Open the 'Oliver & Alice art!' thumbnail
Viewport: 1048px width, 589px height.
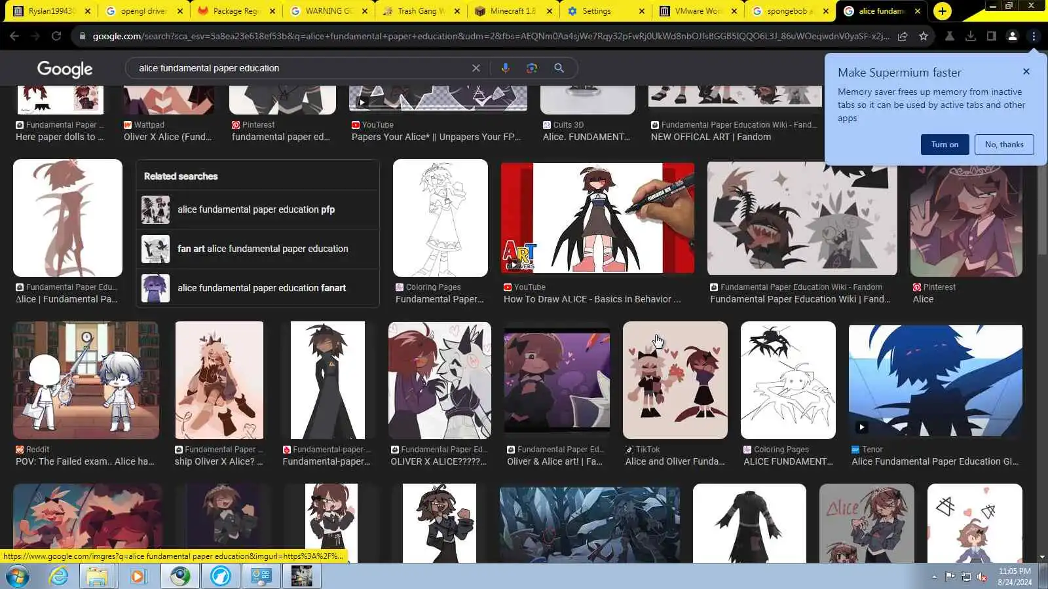(x=557, y=380)
